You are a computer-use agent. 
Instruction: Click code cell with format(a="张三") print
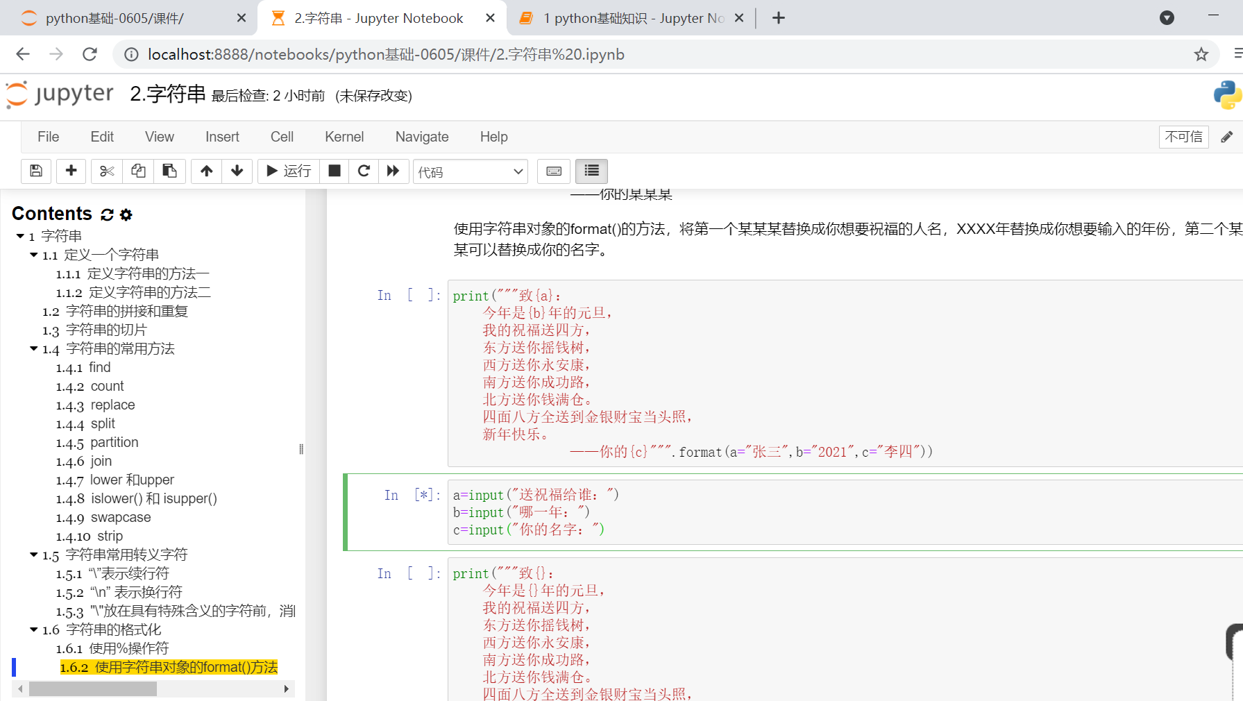(845, 373)
